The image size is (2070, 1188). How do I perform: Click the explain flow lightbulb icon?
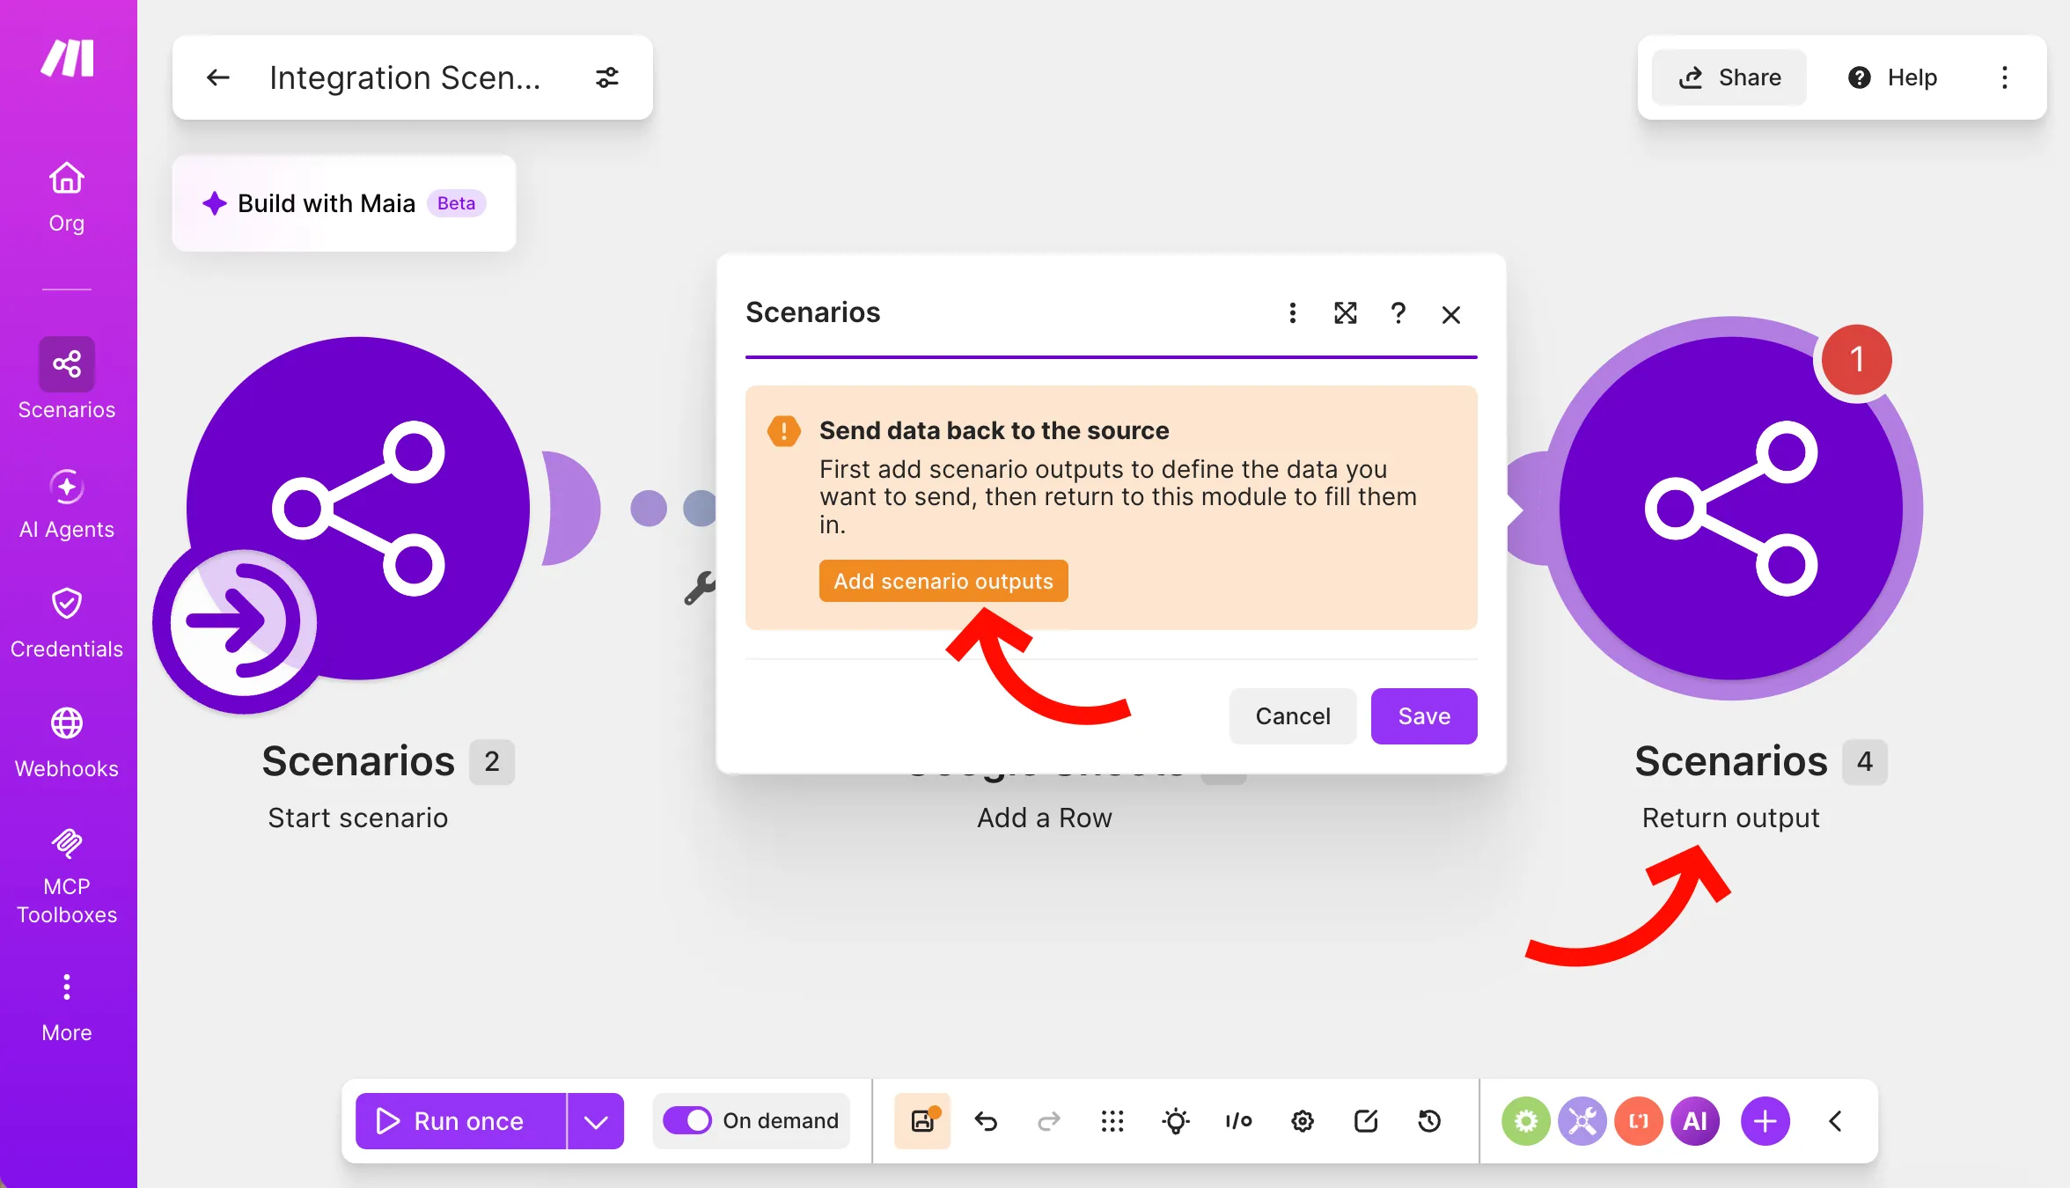[1176, 1121]
